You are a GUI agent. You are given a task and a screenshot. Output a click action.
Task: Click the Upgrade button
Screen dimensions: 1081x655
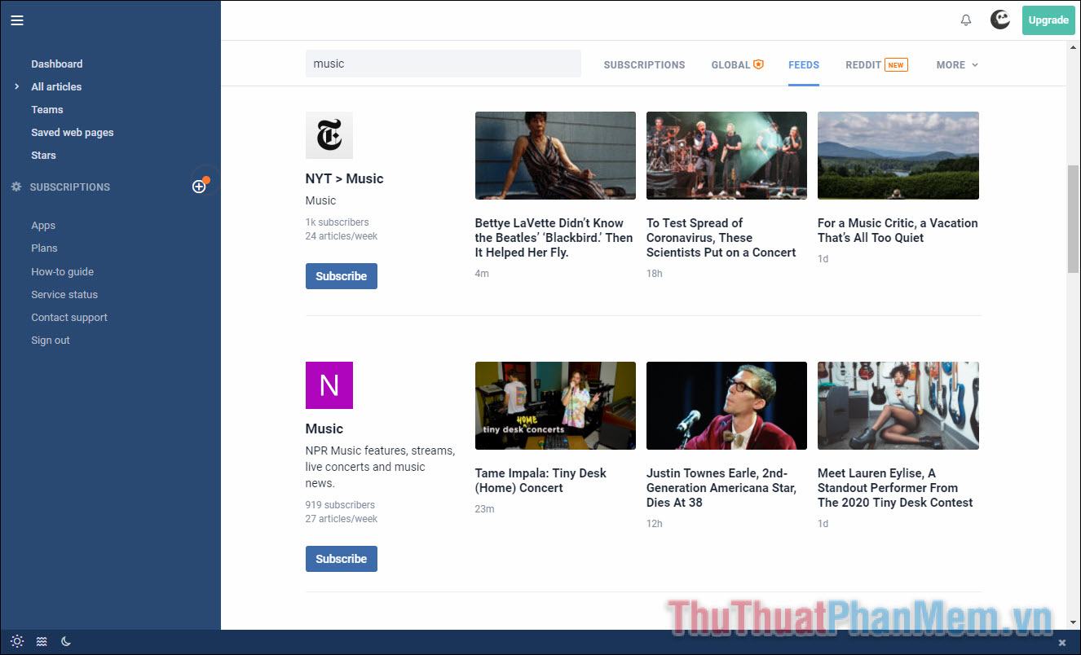(x=1048, y=20)
